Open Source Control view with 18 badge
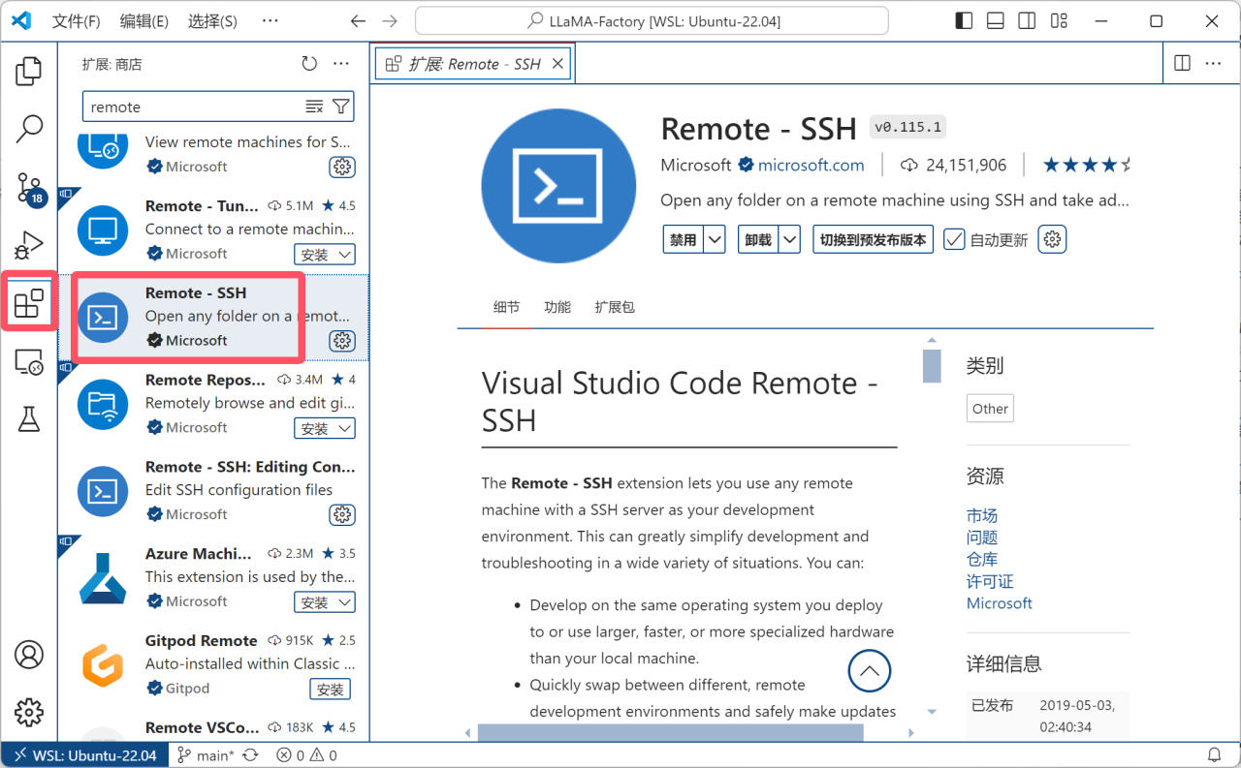1241x768 pixels. (x=29, y=188)
